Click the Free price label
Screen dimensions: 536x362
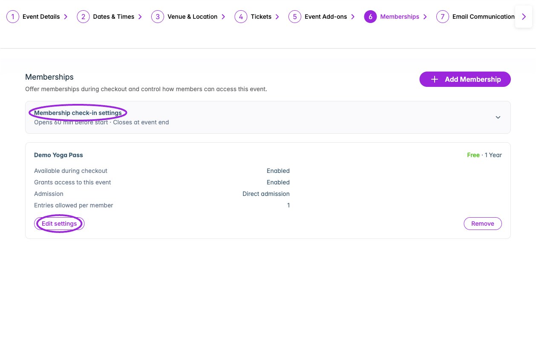[x=473, y=155]
